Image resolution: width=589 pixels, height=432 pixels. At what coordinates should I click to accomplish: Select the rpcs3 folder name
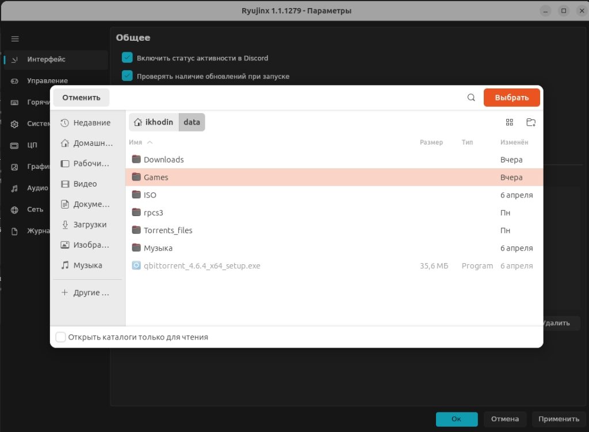pos(153,213)
